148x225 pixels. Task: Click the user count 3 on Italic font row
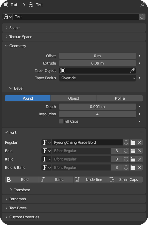[117, 159]
